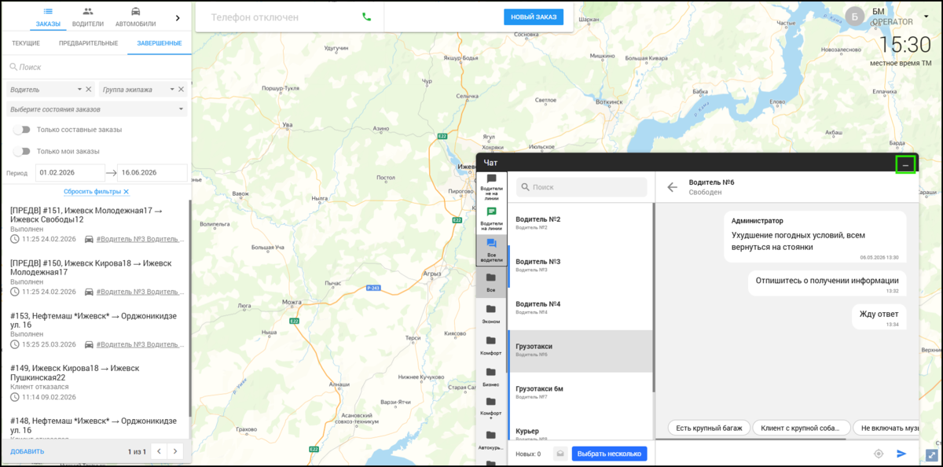Screen dimensions: 943x467
Task: Open order #149 Ижевск Кирова18 to Пушкинская22
Action: (x=95, y=382)
